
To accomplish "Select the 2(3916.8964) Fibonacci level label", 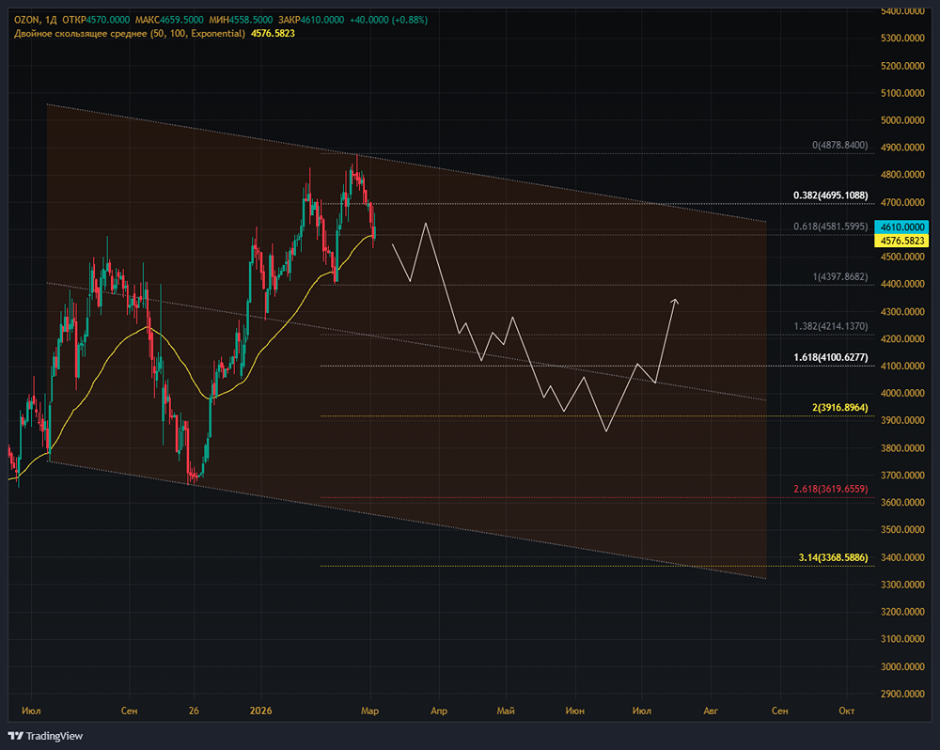I will [x=839, y=408].
